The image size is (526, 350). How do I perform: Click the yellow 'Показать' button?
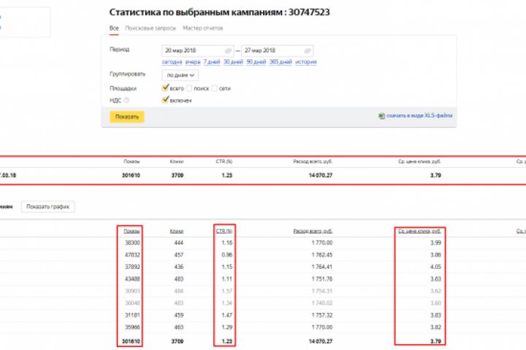127,117
